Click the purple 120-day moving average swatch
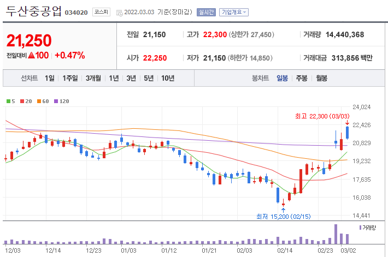Image resolution: width=388 pixels, height=257 pixels. click(56, 101)
